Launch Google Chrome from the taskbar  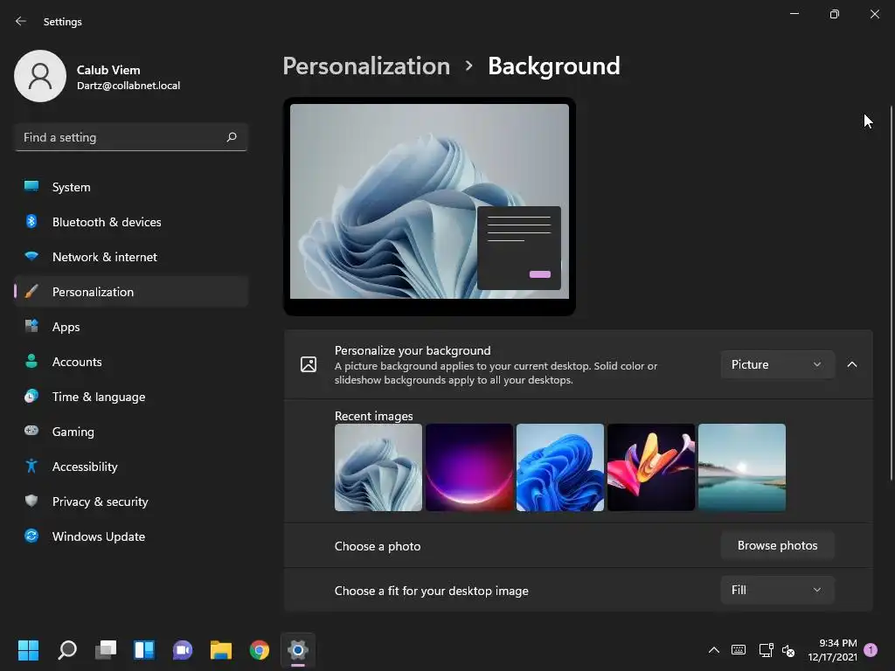[259, 650]
